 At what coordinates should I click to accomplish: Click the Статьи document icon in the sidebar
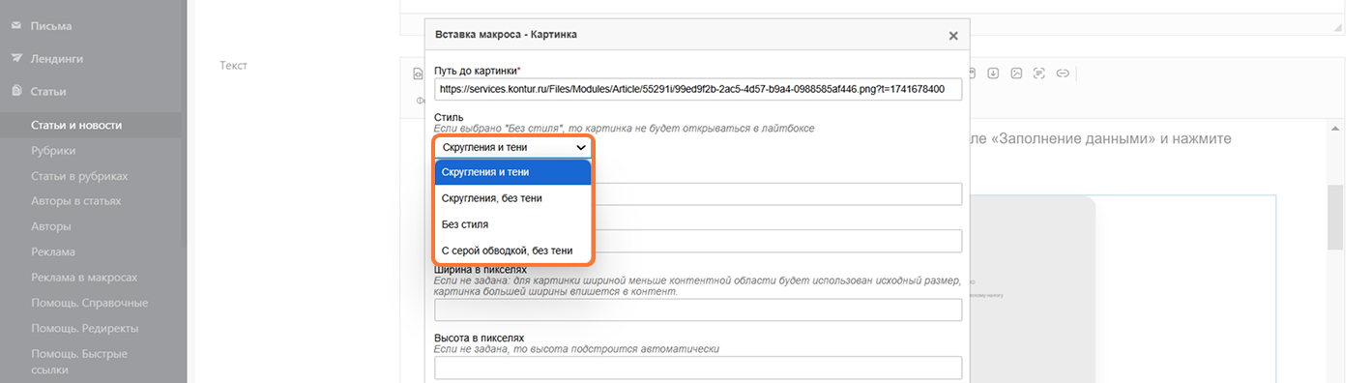[16, 91]
